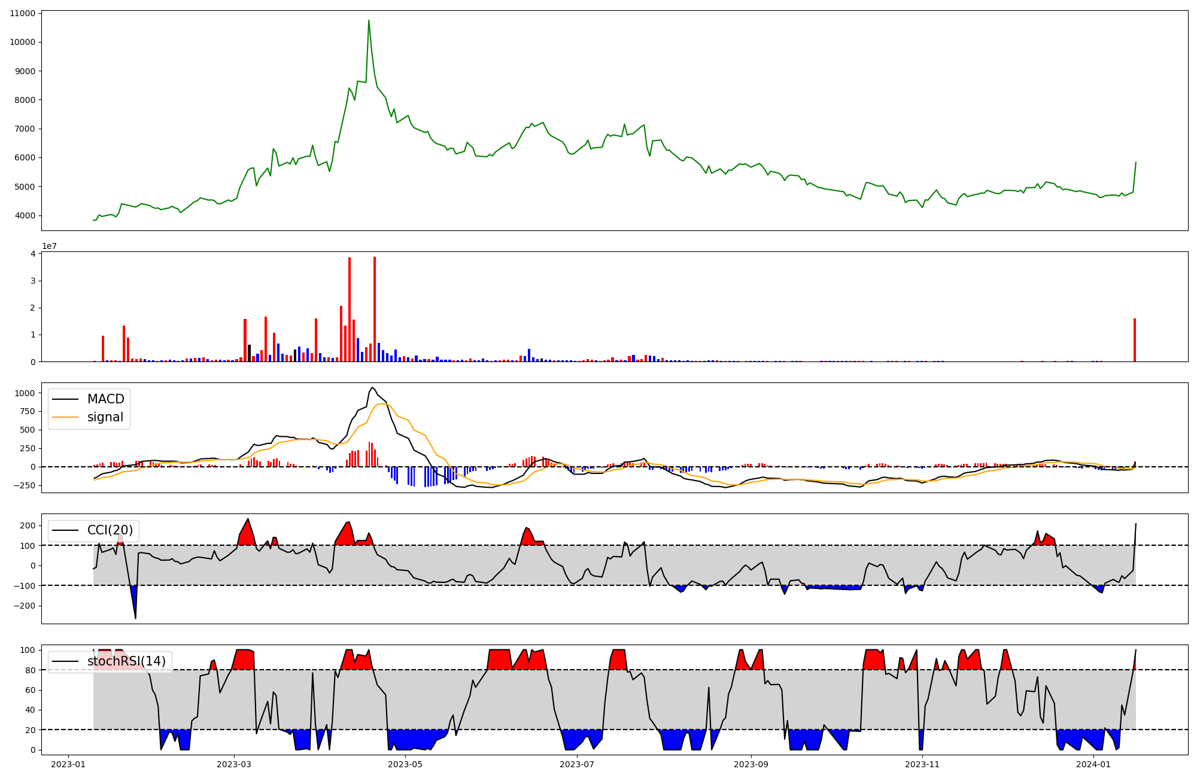Click the -200 tick on CCI axis
Viewport: 1197px width, 778px height.
[24, 606]
